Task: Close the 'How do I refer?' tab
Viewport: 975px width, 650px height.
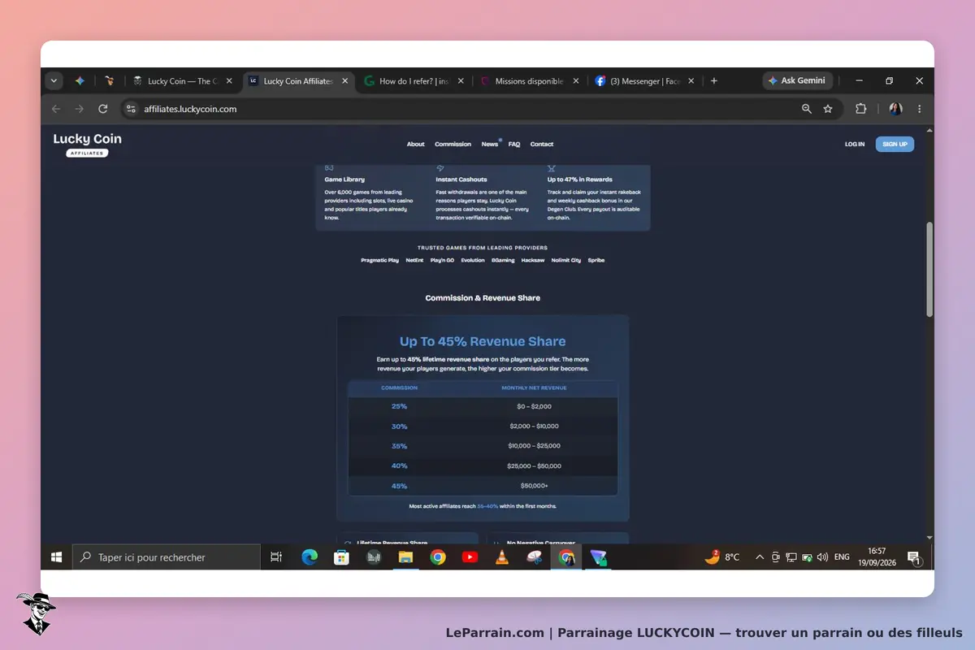Action: pos(461,81)
